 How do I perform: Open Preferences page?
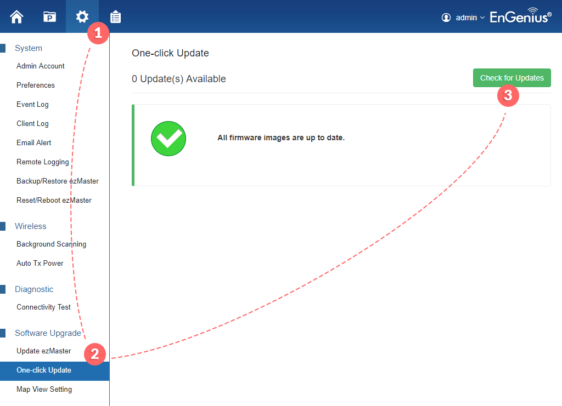coord(36,85)
